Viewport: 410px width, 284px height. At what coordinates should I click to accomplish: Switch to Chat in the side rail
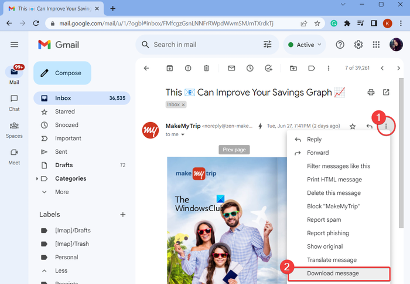point(14,103)
